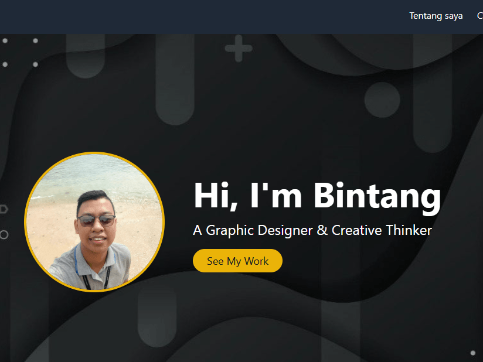This screenshot has height=362, width=483.
Task: Click the first dot in the upper dot grid
Action: click(5, 41)
